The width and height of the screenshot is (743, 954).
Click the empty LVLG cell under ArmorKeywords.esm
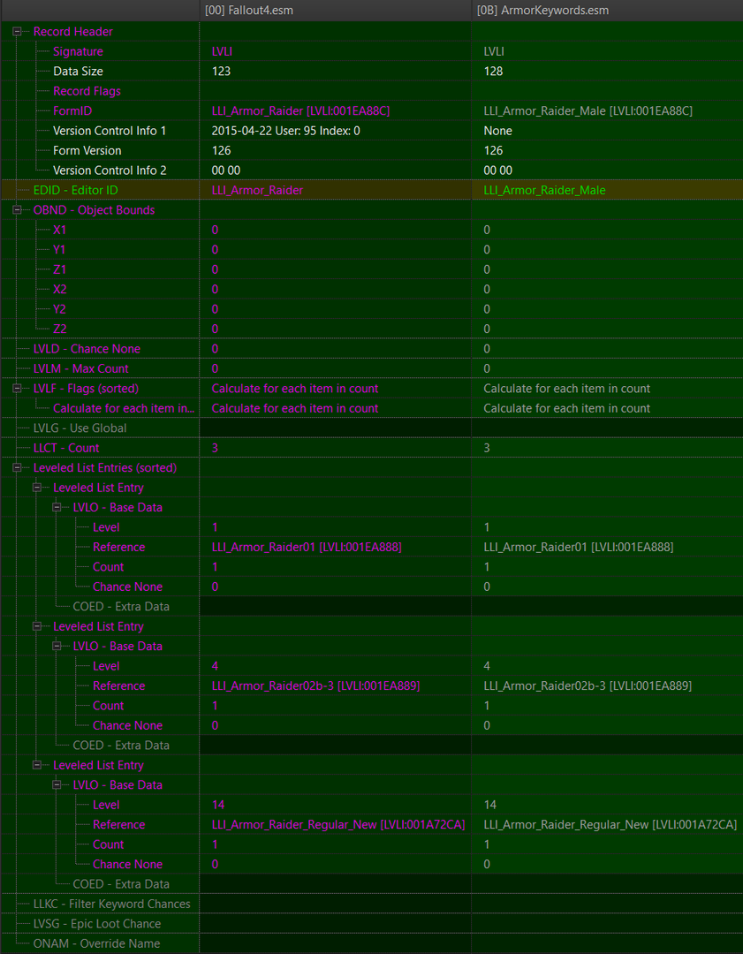click(607, 428)
